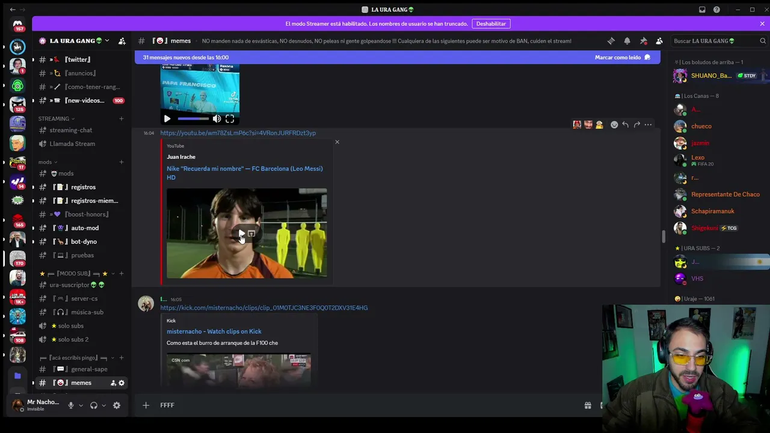Show pinned messages in memes channel
The image size is (770, 433).
[643, 41]
